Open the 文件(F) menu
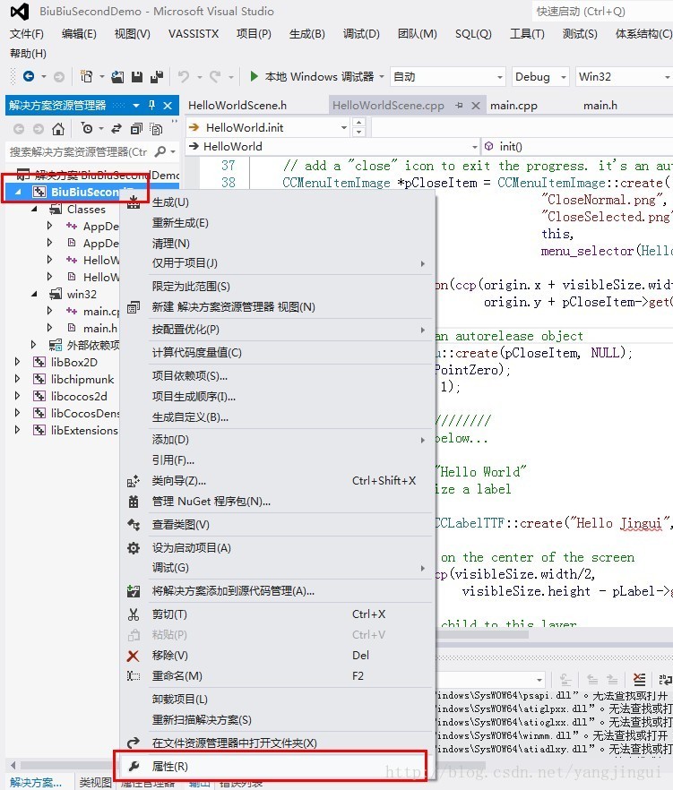The image size is (673, 790). (x=27, y=34)
